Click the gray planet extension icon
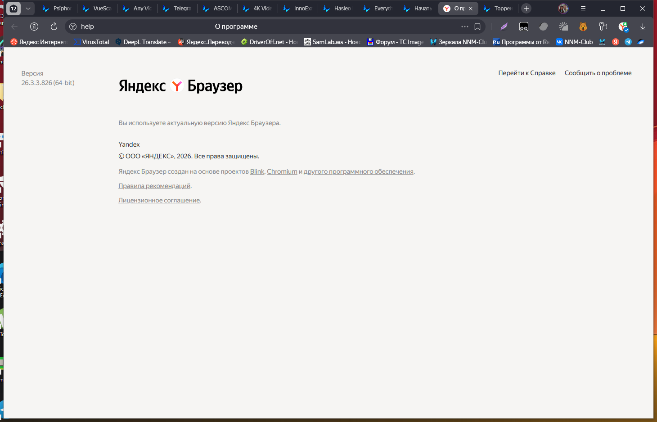The image size is (657, 422). 544,27
